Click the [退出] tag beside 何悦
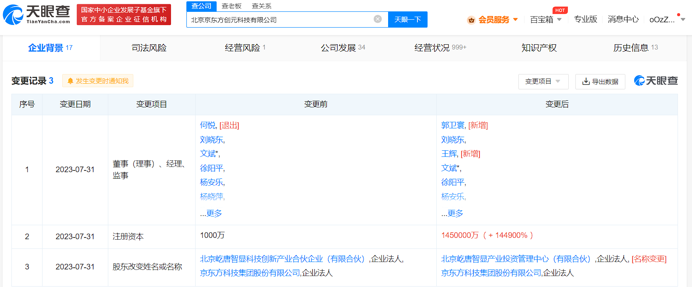Screen dimensions: 692x287 (229, 125)
